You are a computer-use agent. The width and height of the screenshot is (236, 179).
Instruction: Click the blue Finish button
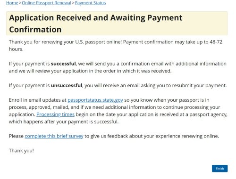coord(219,169)
